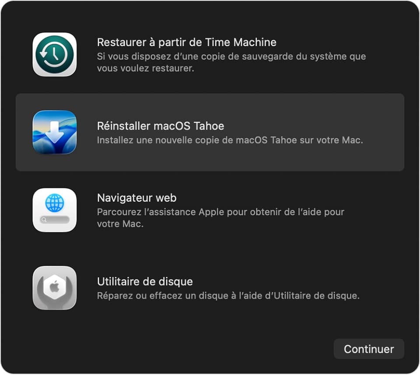Click the search bar inside the browser icon
420x375 pixels.
tap(55, 220)
